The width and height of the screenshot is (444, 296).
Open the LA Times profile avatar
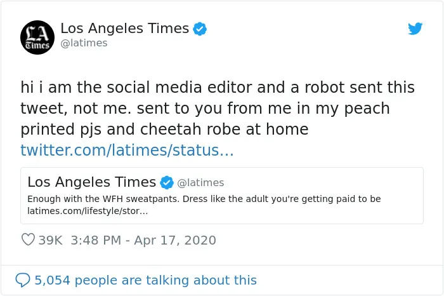coord(37,37)
